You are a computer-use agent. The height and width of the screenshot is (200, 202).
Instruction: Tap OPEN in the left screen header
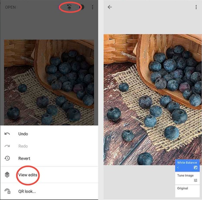10,7
